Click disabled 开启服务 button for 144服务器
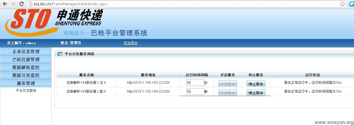The image size is (354, 125). (228, 84)
